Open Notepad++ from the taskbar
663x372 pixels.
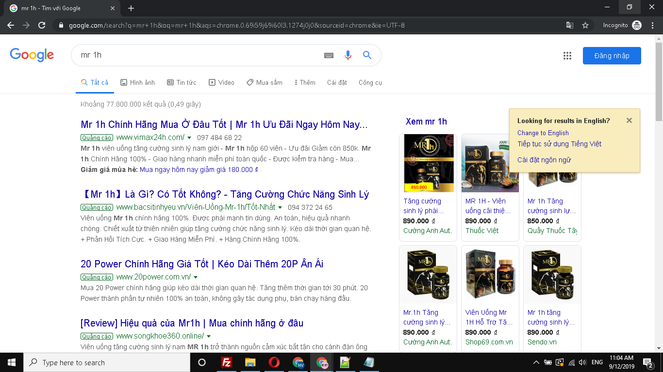pos(346,362)
